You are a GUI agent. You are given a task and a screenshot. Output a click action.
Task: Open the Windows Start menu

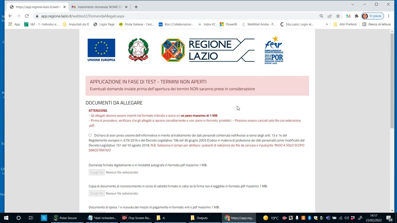pos(6,218)
